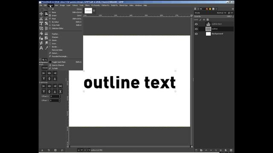Choose None in the Select menu
The height and width of the screenshot is (153, 273).
[65, 12]
